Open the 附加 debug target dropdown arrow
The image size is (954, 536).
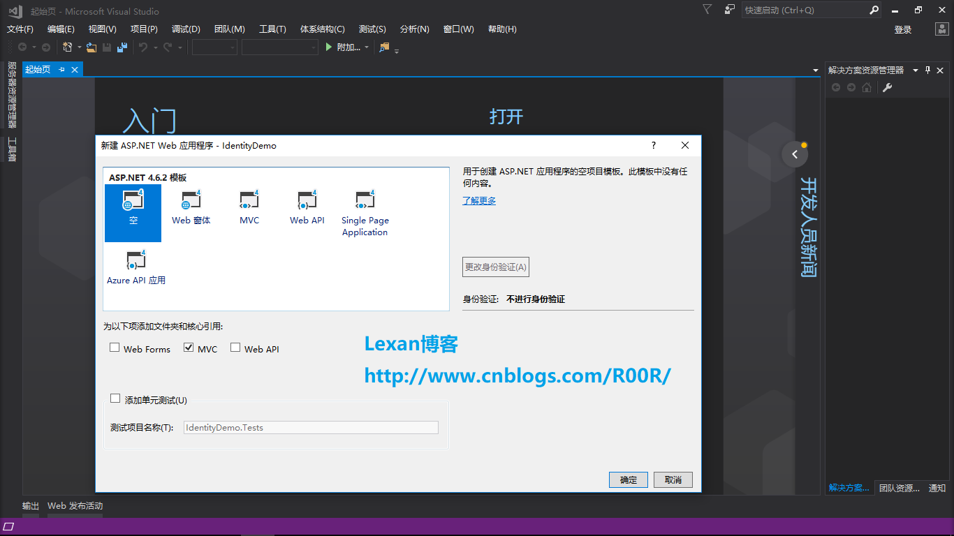[x=367, y=47]
